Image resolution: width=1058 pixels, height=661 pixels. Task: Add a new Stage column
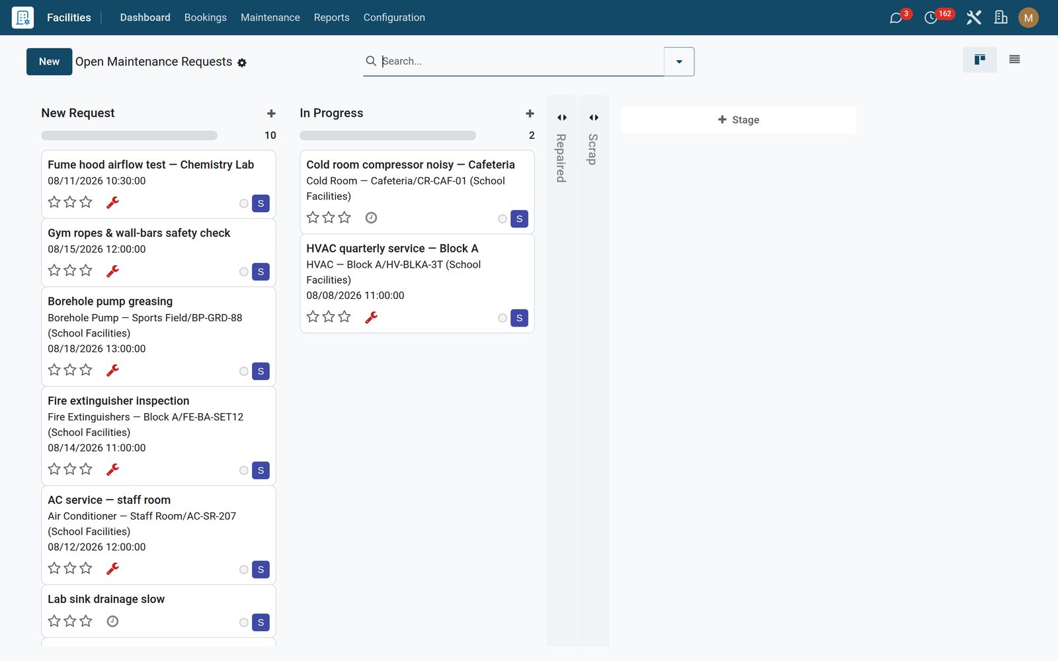[x=739, y=120]
